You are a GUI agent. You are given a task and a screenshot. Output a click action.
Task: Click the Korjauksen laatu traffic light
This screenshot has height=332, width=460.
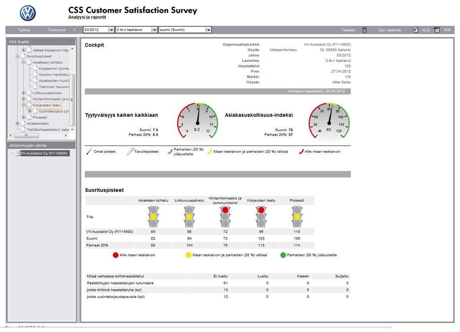click(x=261, y=217)
